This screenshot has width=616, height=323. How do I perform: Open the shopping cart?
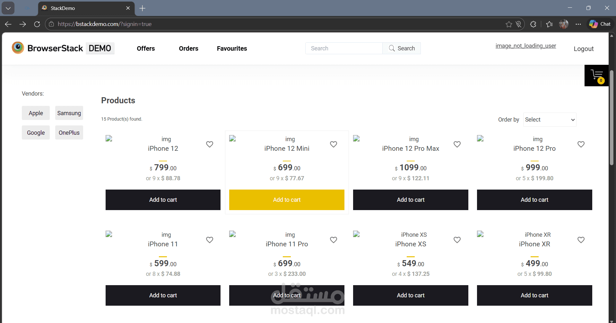596,75
